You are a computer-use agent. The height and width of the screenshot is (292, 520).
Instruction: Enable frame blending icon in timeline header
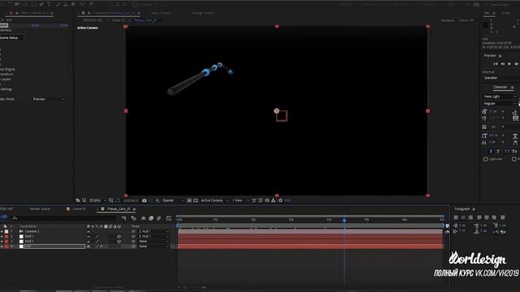(x=151, y=218)
